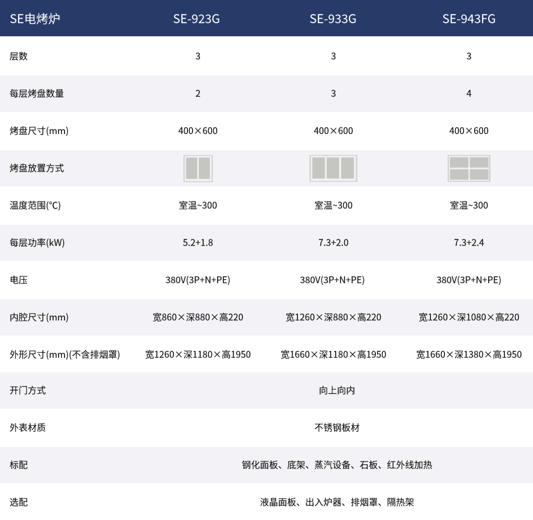Click the 温度范围(℃) row label

tap(35, 206)
